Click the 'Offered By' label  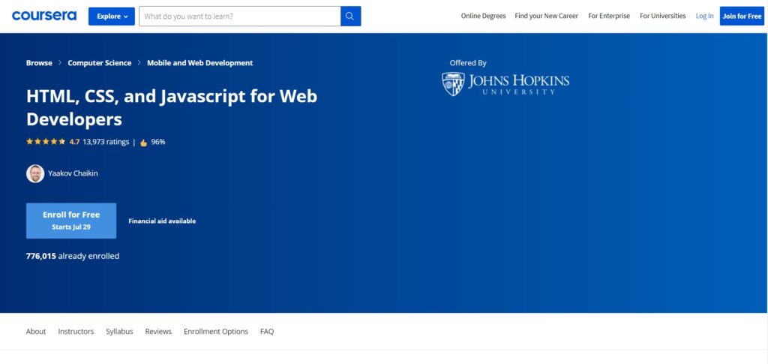pos(468,63)
